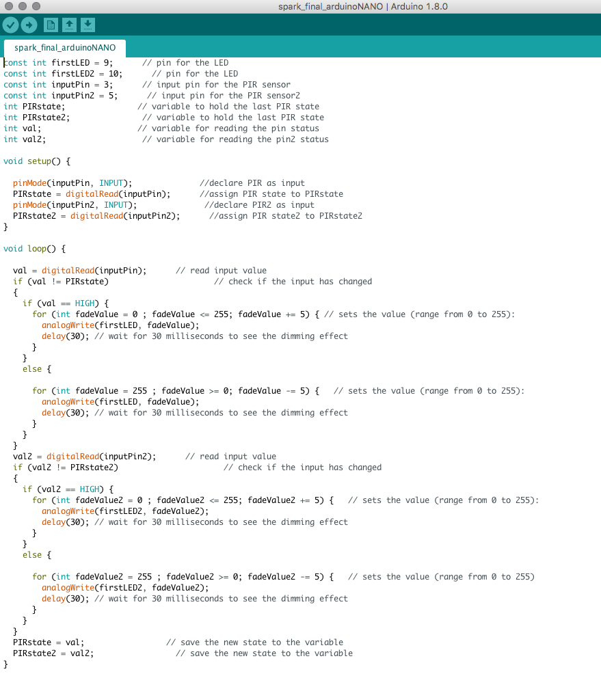601x691 pixels.
Task: Click the 'val = digitalRead(inputPin)' statement
Action: click(x=79, y=271)
